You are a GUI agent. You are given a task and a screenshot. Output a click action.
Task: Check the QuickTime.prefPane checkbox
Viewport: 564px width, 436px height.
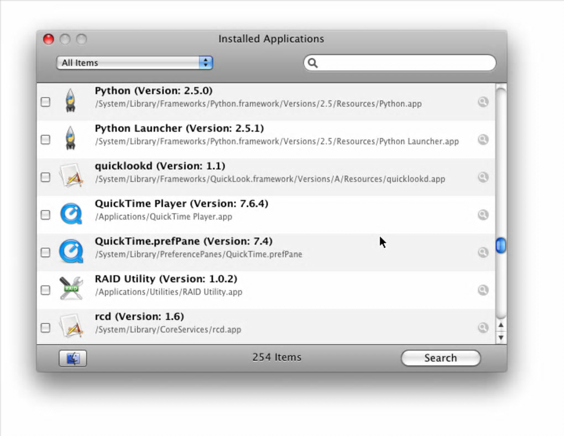point(45,252)
